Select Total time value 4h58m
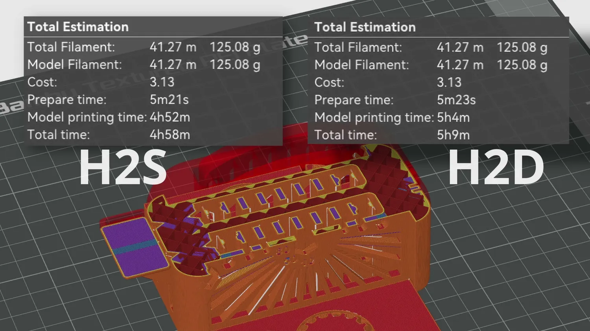 coord(170,135)
